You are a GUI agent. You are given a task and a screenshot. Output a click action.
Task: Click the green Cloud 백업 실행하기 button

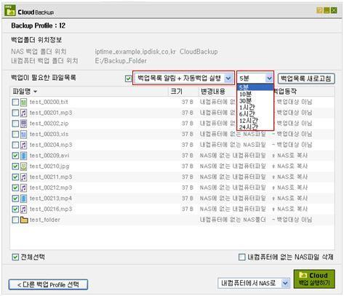pyautogui.click(x=314, y=279)
